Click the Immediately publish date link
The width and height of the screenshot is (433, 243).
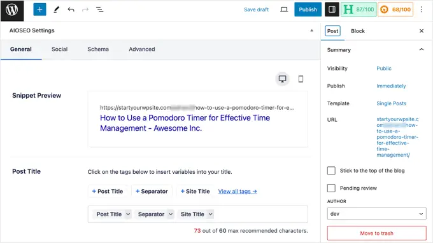click(391, 86)
